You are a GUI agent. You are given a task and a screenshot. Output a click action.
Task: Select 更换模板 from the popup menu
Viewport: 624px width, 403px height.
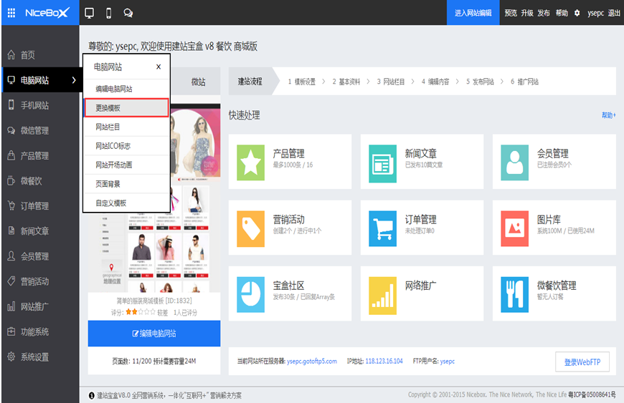point(126,108)
